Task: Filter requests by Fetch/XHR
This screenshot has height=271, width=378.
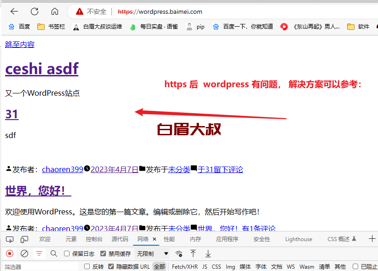Action: pos(185,267)
